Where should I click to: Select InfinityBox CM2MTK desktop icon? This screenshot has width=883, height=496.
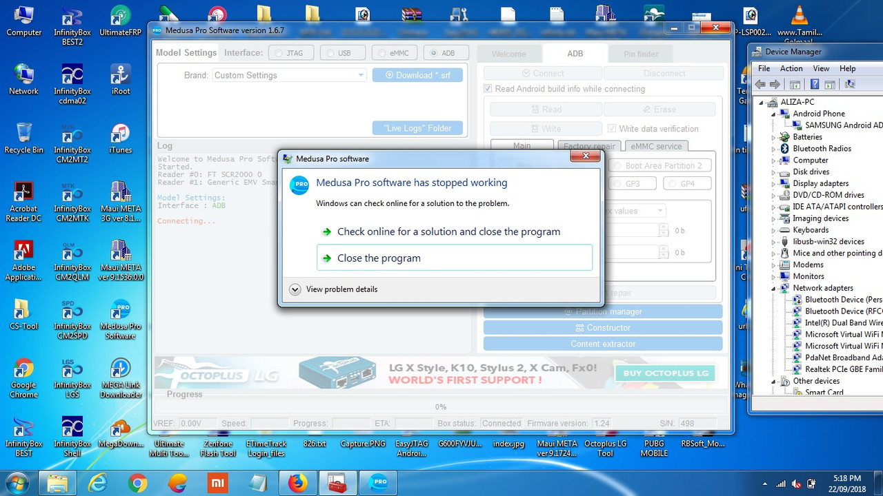tap(72, 202)
